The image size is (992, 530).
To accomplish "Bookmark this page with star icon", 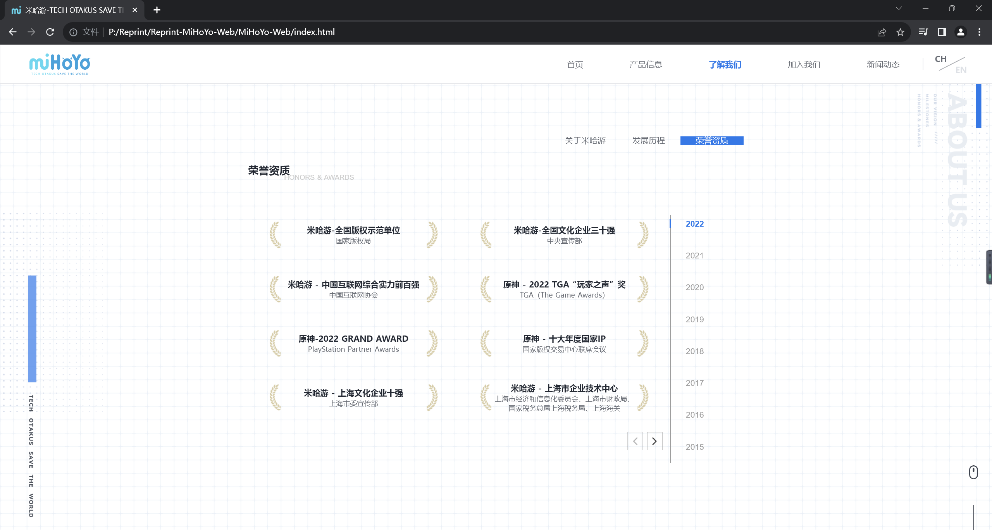I will 900,32.
